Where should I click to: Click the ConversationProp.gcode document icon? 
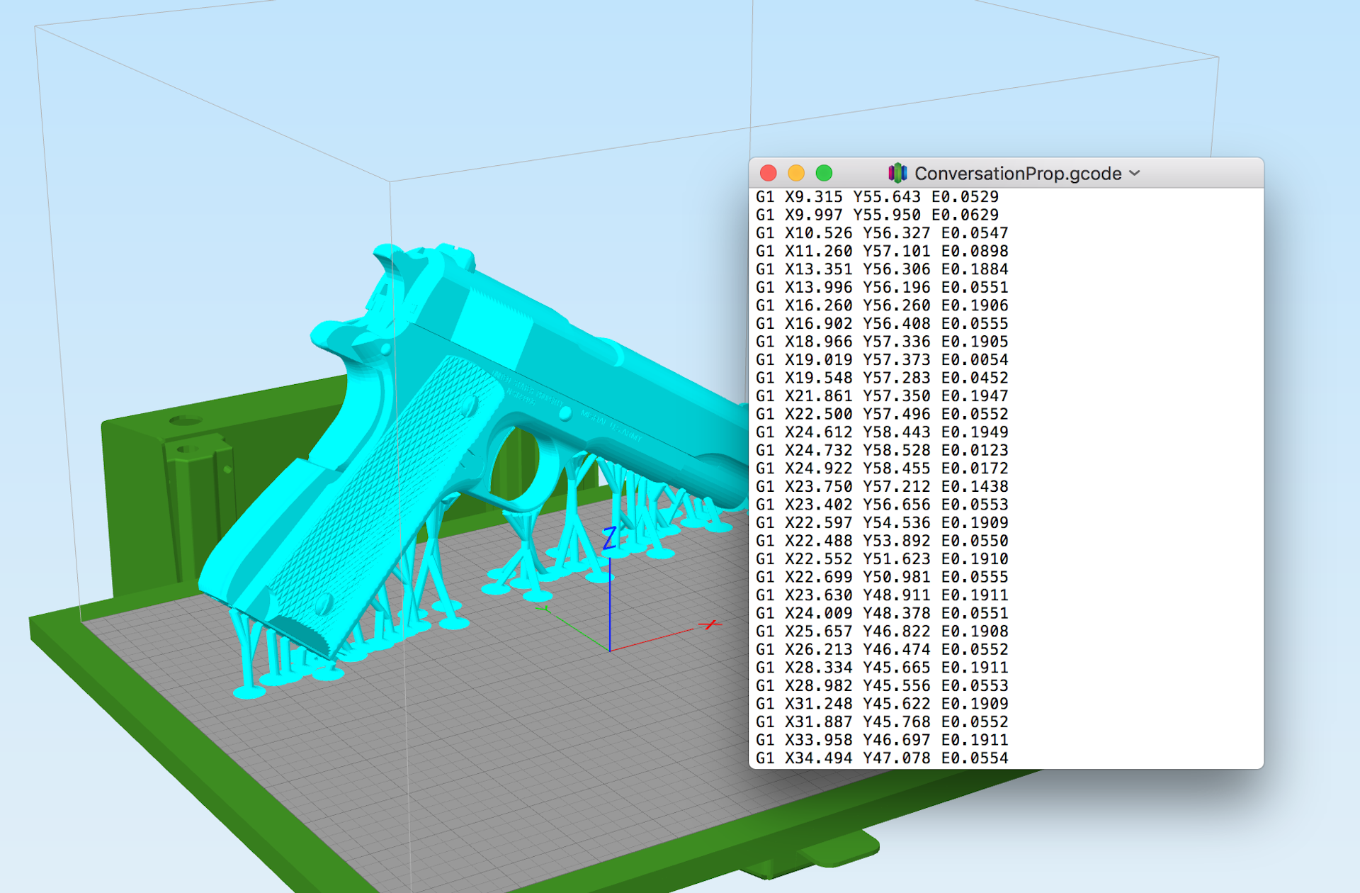click(897, 173)
